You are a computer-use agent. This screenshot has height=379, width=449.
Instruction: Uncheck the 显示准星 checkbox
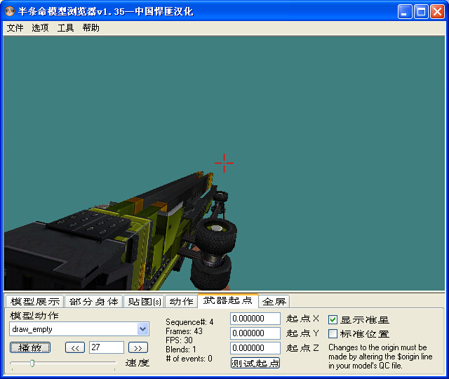pyautogui.click(x=333, y=319)
